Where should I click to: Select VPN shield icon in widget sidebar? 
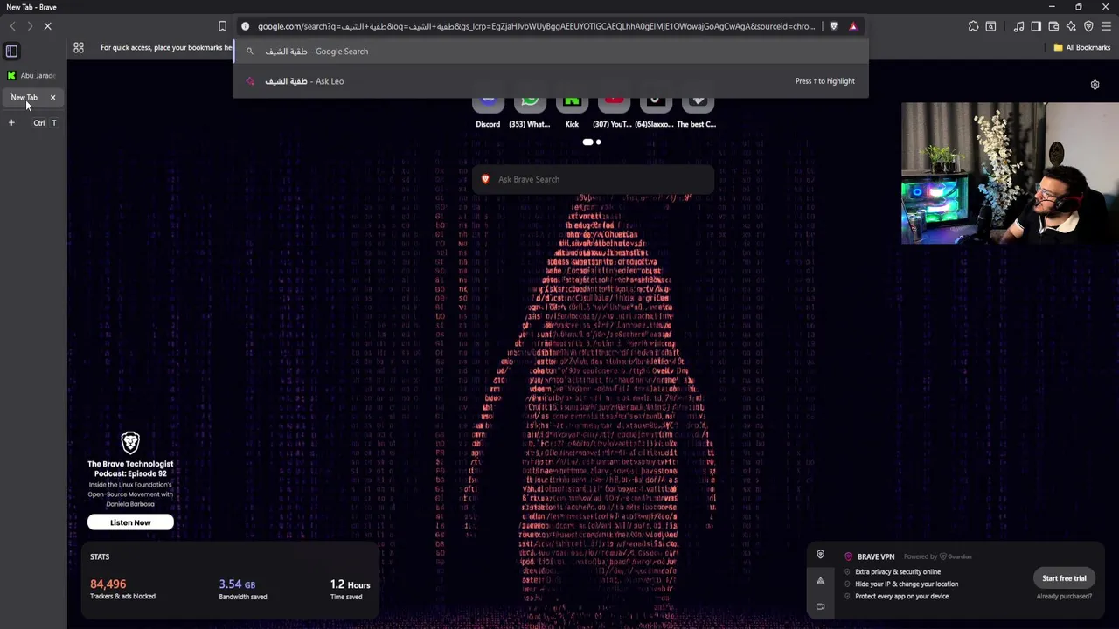(x=820, y=555)
